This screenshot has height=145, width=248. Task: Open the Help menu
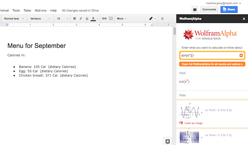(53, 10)
